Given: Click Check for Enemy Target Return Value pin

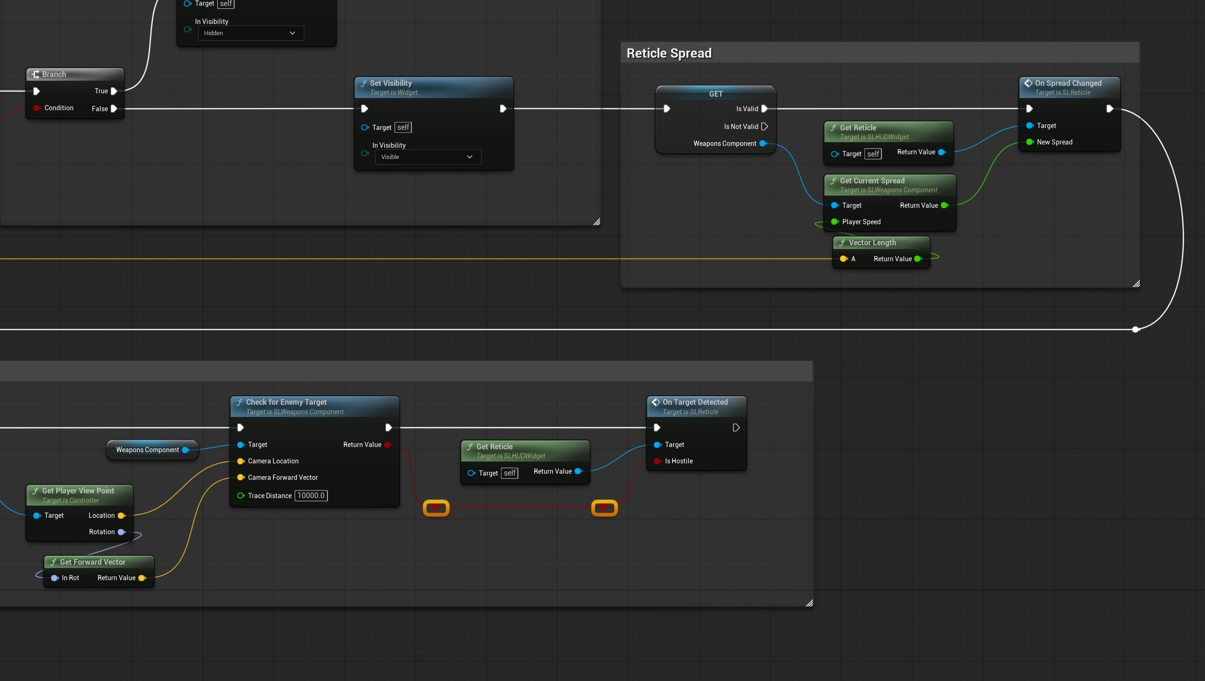Looking at the screenshot, I should click(388, 445).
